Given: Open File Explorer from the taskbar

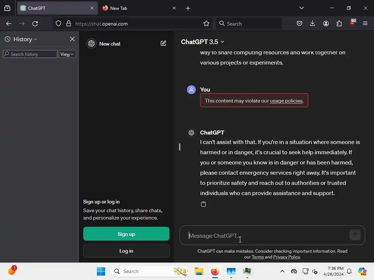Looking at the screenshot, I should pos(199,271).
